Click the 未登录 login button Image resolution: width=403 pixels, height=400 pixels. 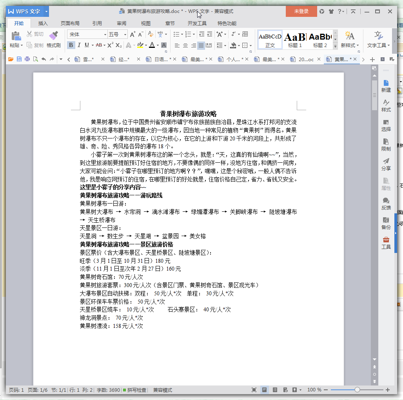click(301, 11)
